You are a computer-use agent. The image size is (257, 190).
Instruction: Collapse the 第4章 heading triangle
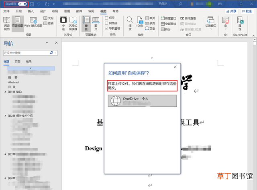coord(5,178)
